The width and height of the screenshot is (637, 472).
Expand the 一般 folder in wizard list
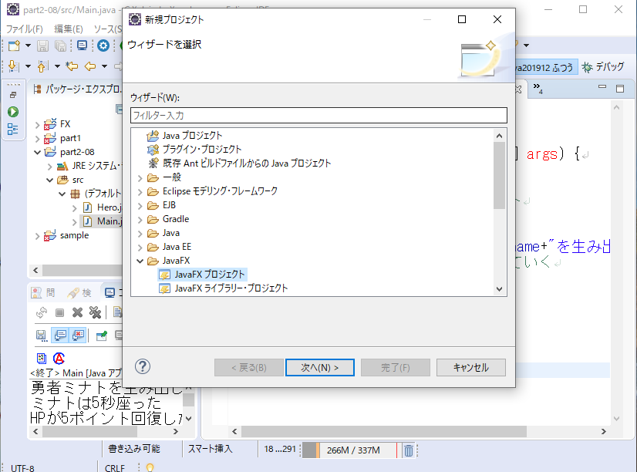(x=140, y=178)
